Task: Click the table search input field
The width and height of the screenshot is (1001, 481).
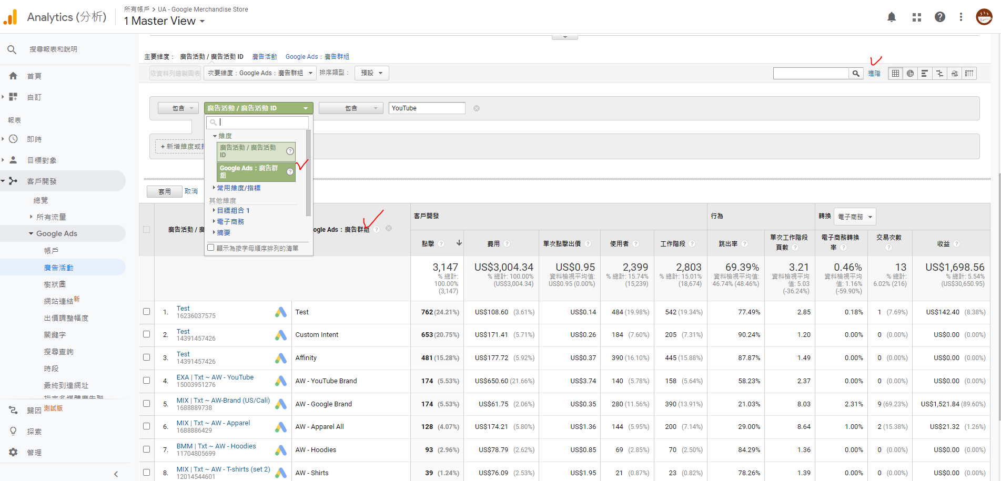Action: pos(811,74)
